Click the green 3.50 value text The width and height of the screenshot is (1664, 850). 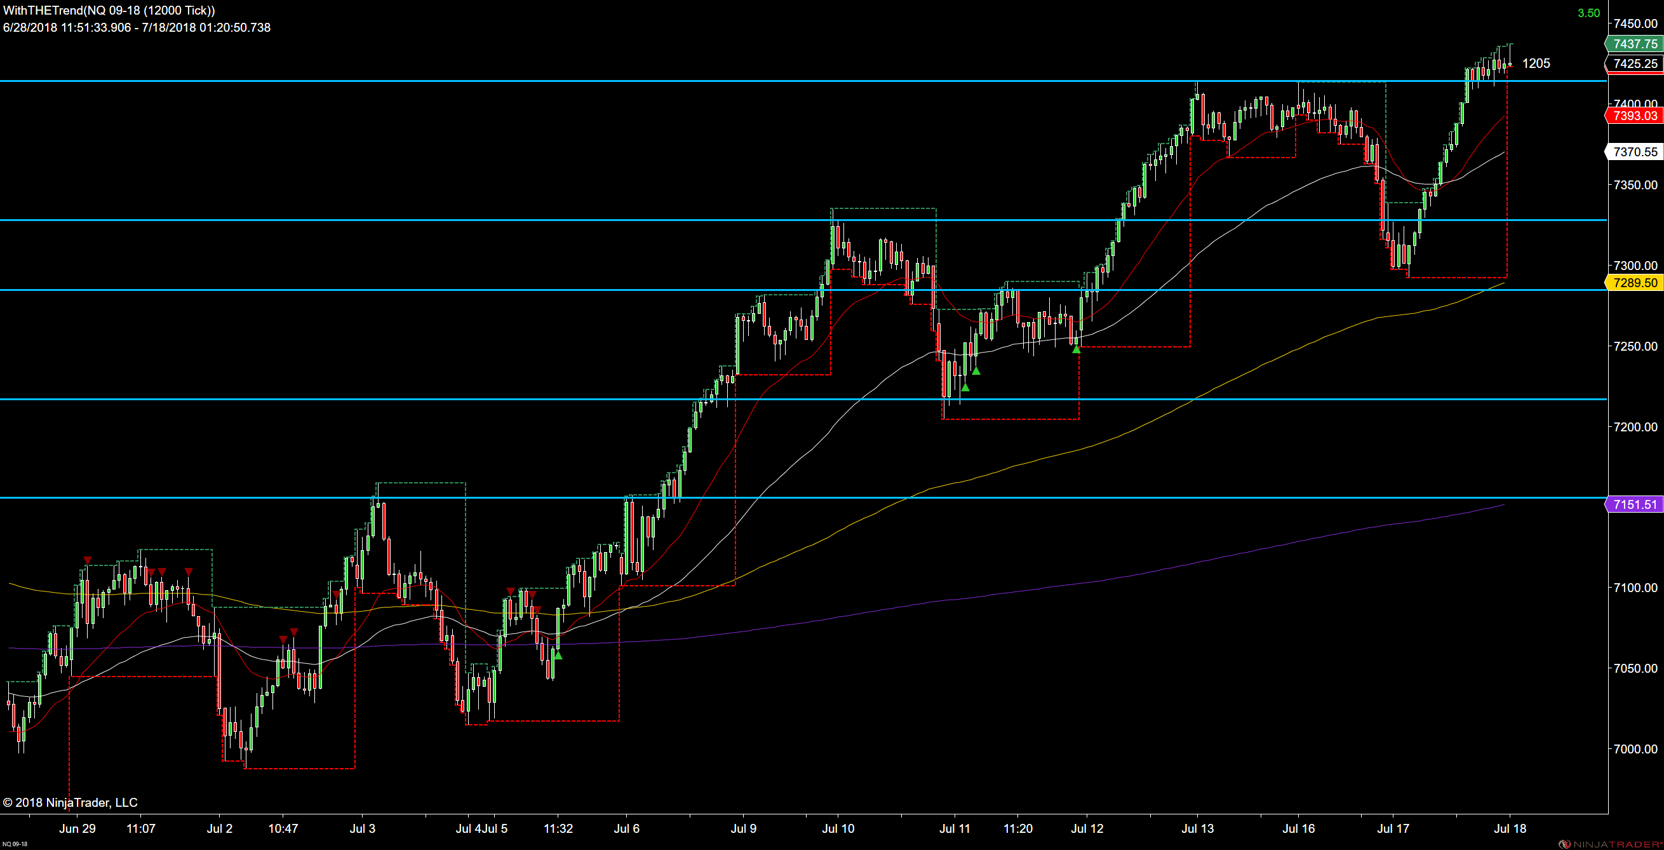click(1589, 13)
